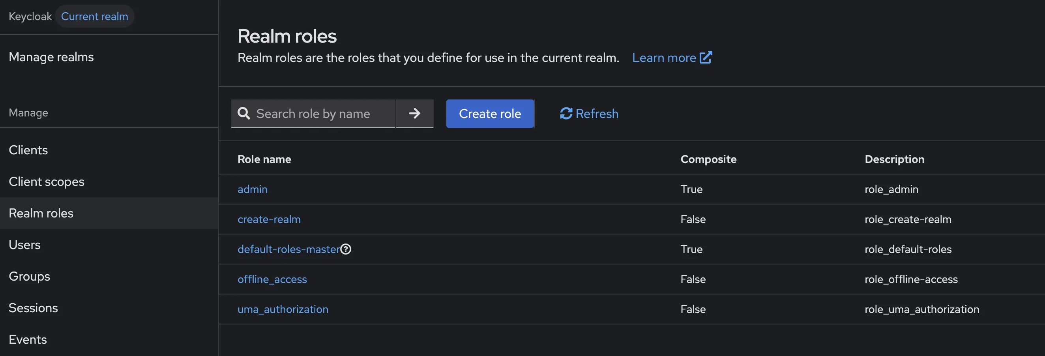Navigate to Client scopes
The width and height of the screenshot is (1045, 356).
click(46, 182)
